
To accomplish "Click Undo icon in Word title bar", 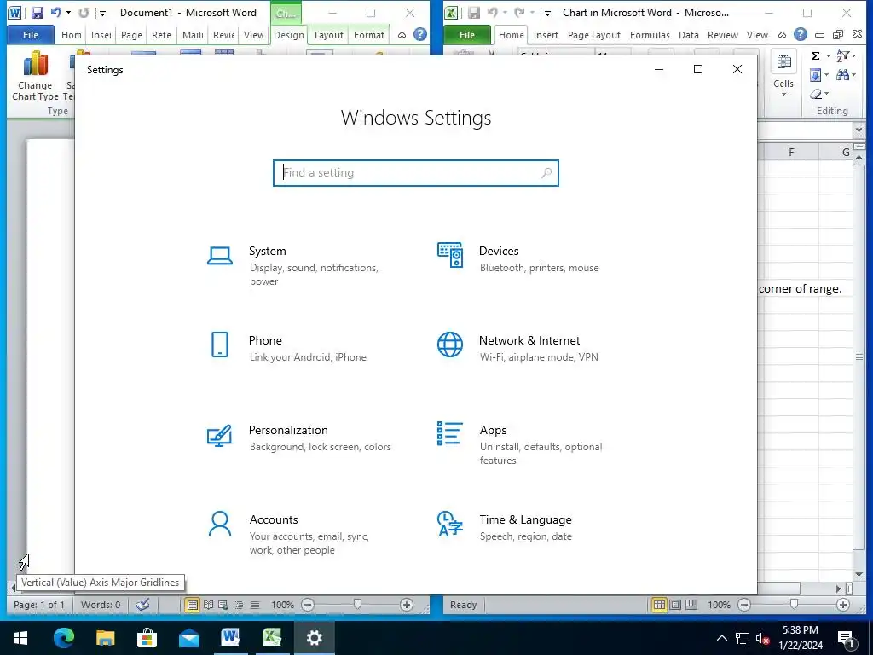I will click(x=55, y=12).
